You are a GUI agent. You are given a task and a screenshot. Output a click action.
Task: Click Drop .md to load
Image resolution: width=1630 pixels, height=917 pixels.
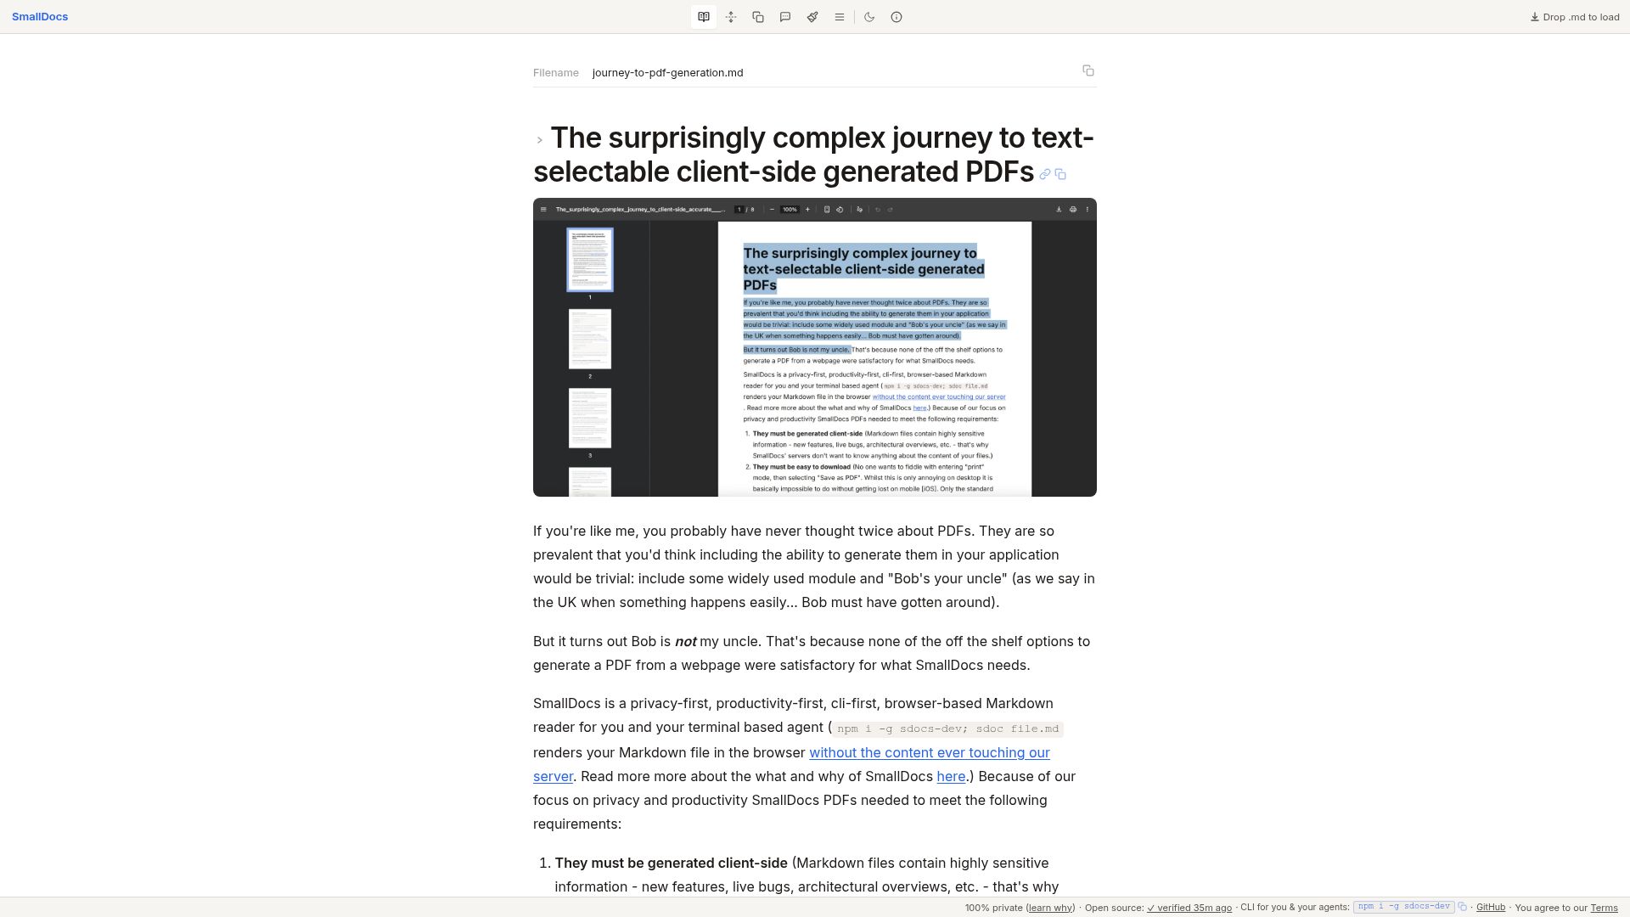[x=1575, y=17]
